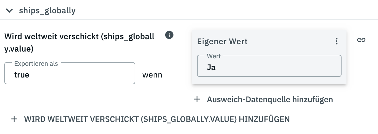Click the Wird weltweit verschickt attribute label
378x134 pixels.
click(x=79, y=37)
